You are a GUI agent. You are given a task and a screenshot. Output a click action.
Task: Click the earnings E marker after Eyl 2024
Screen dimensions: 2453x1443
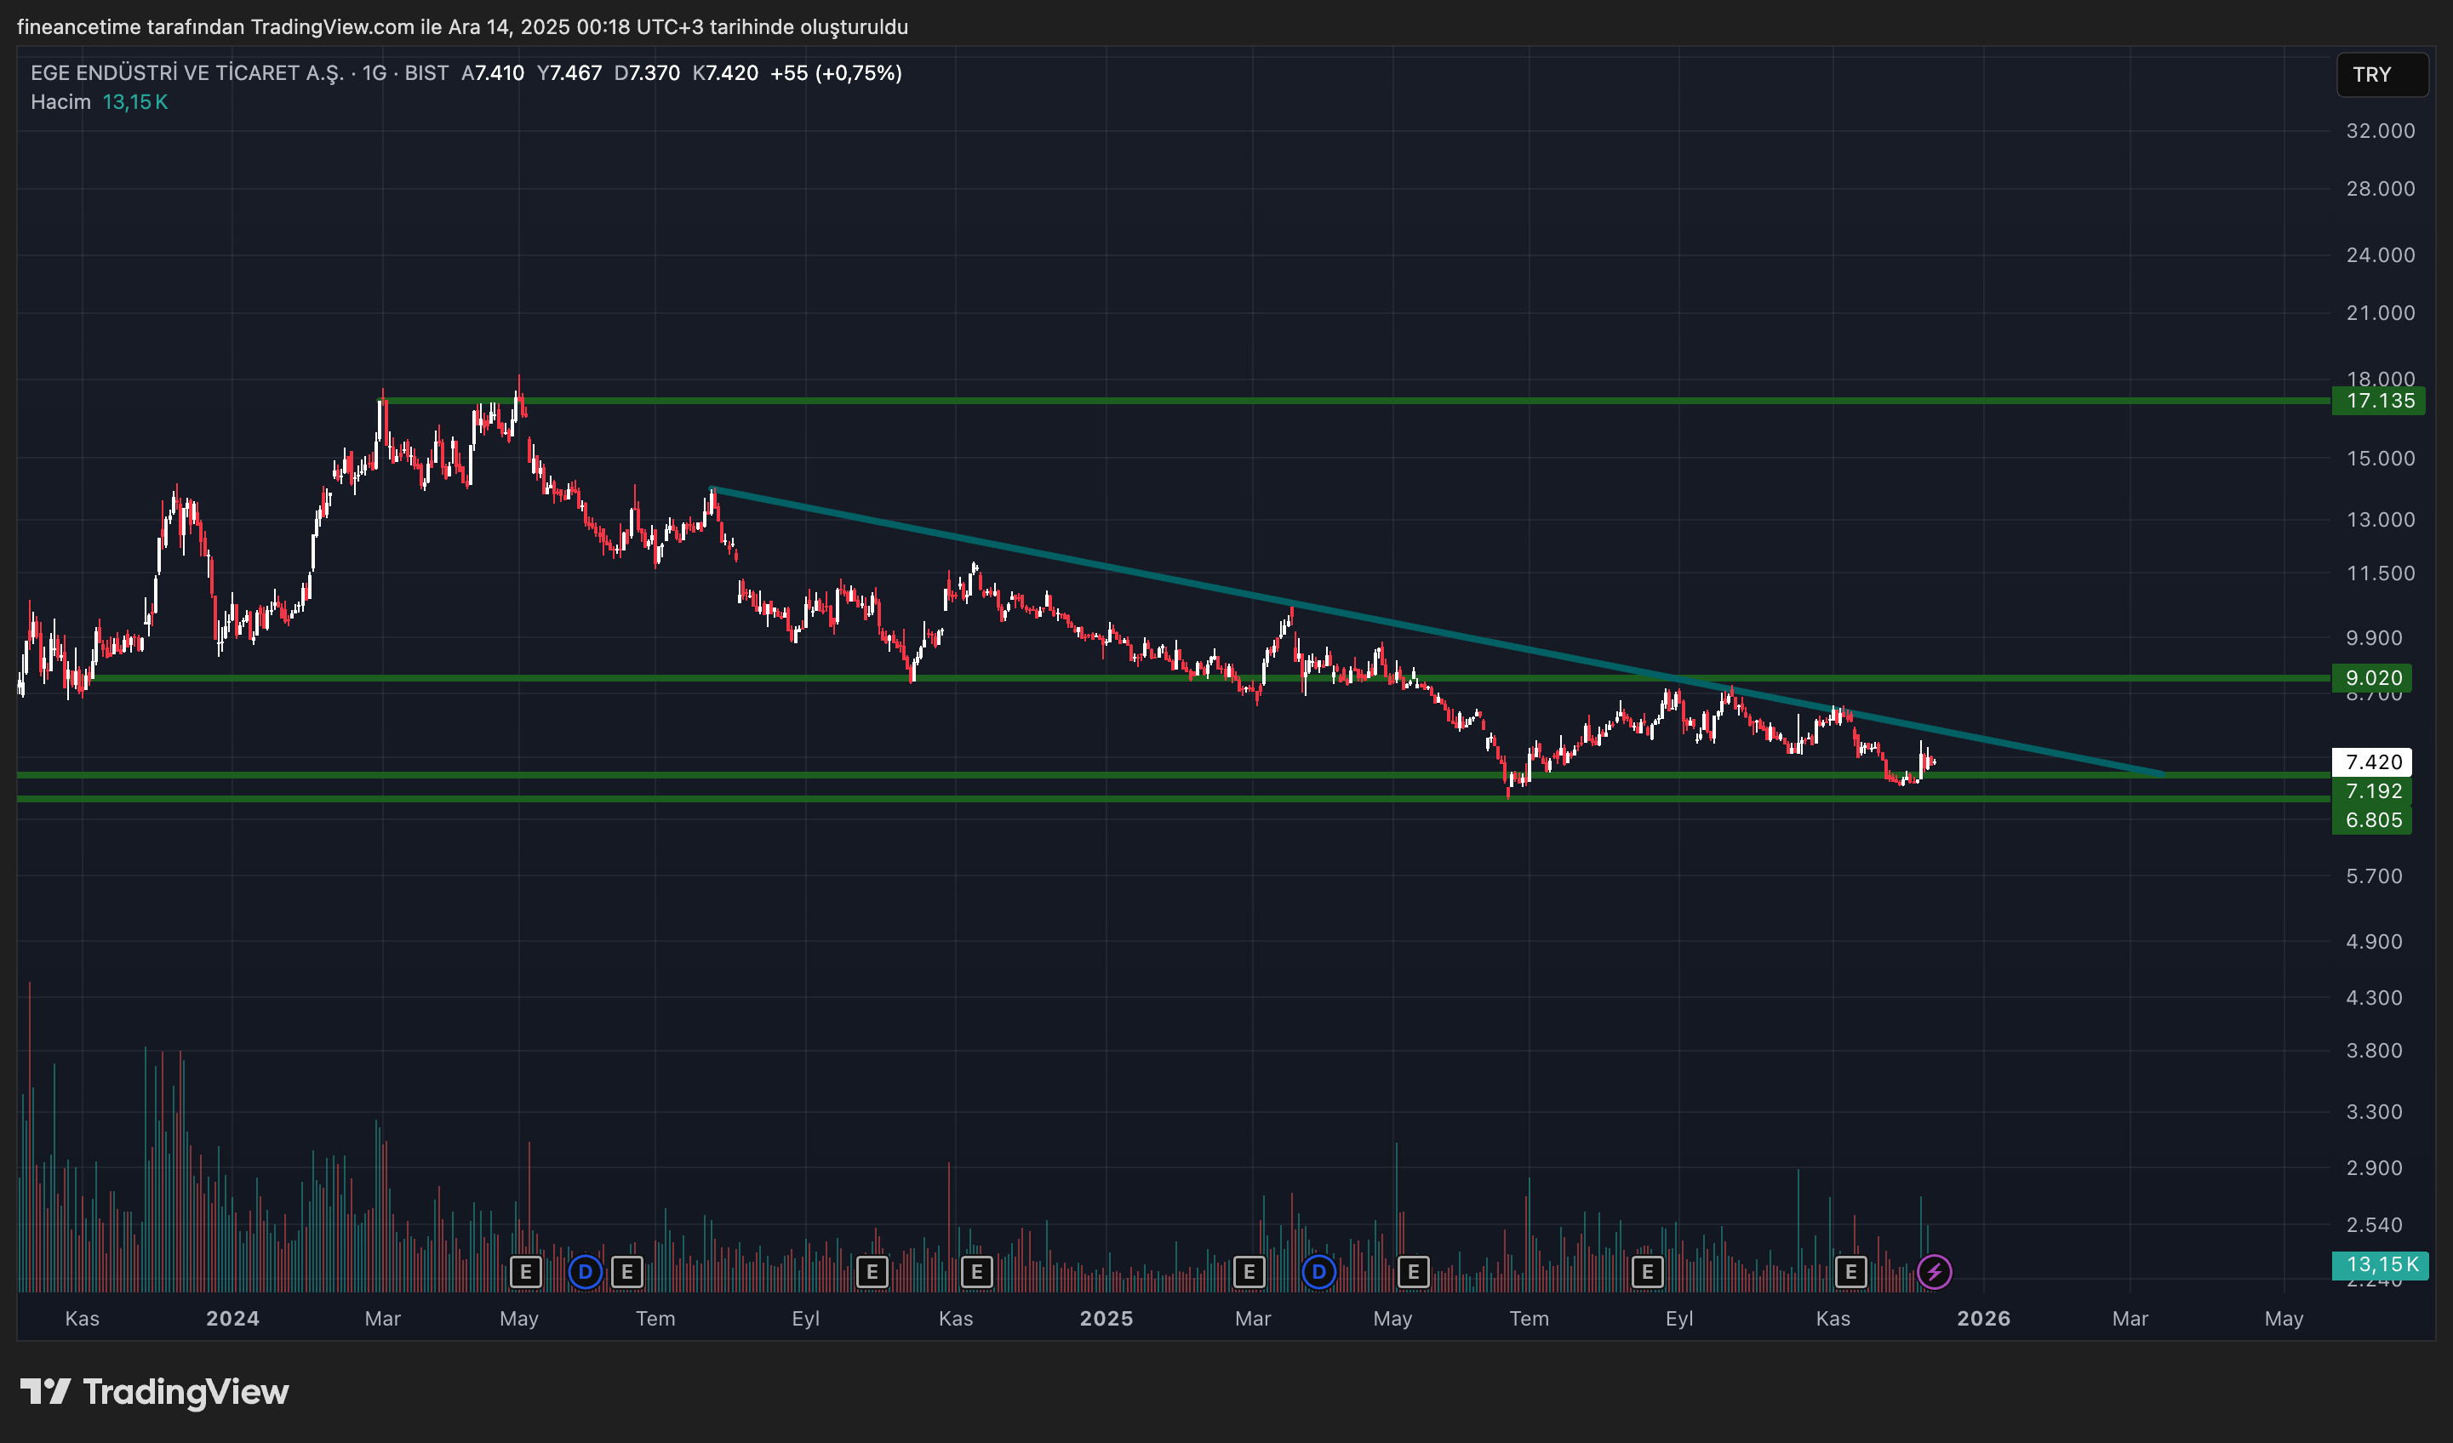[872, 1271]
